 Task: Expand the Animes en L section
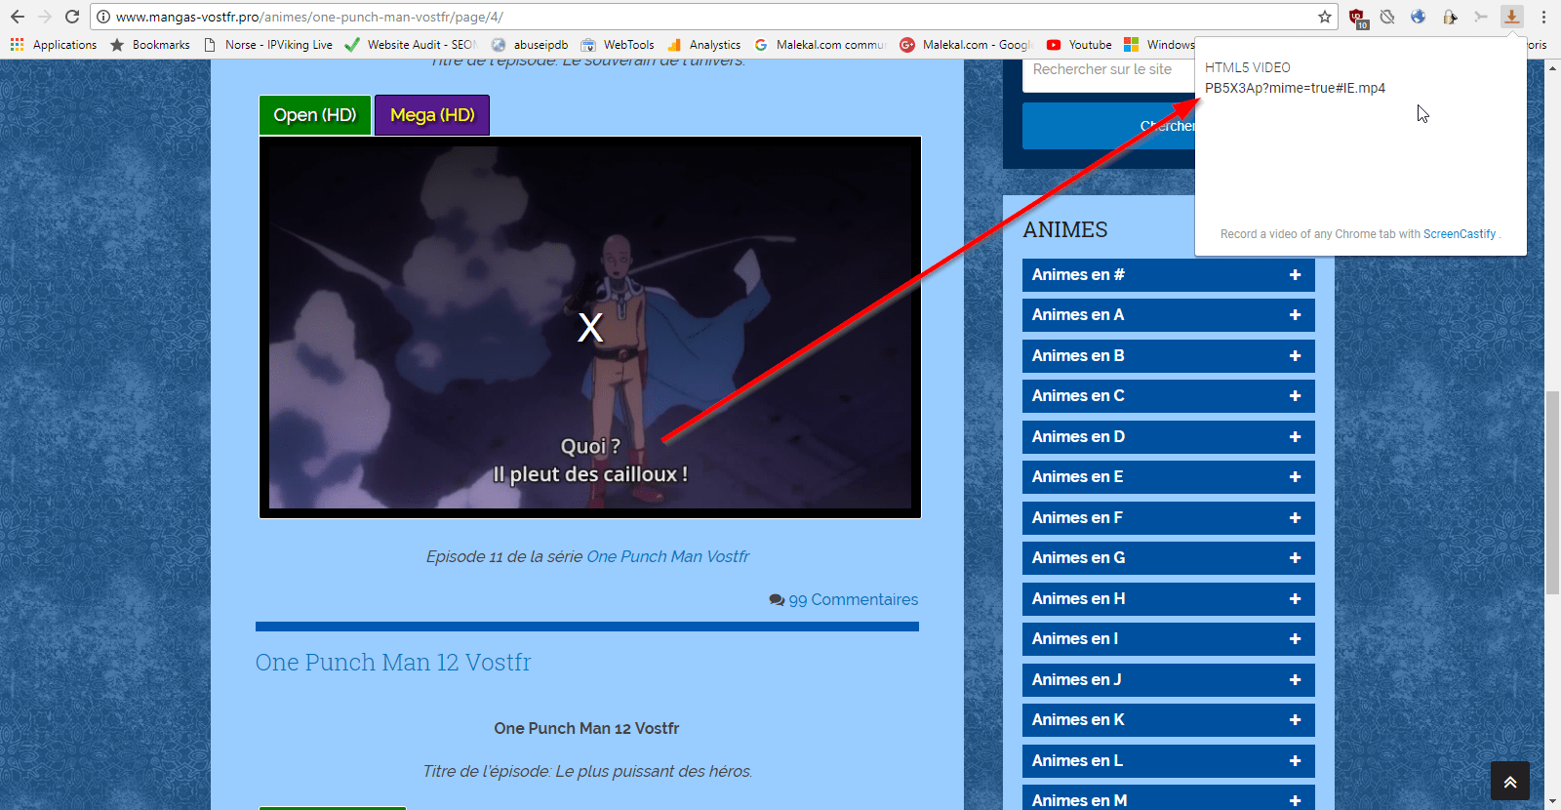pyautogui.click(x=1169, y=761)
